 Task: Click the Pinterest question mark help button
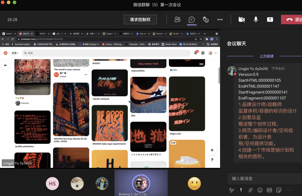click(212, 160)
